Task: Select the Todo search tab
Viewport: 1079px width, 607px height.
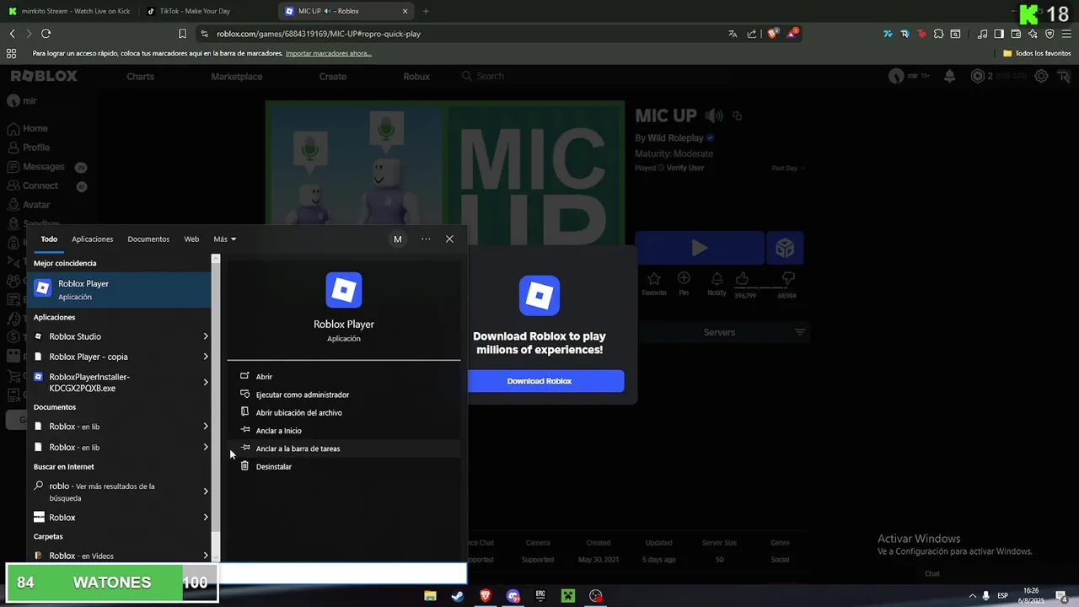Action: pos(49,239)
